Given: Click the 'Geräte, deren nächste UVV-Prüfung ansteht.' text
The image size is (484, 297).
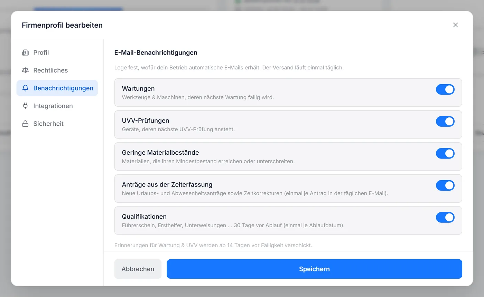Looking at the screenshot, I should 178,130.
